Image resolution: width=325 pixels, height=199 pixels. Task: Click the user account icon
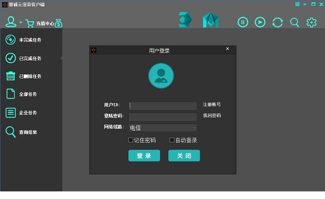coord(11,22)
